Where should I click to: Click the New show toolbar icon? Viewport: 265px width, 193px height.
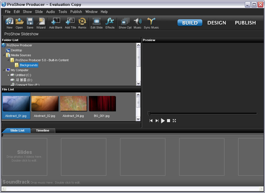[x=9, y=23]
